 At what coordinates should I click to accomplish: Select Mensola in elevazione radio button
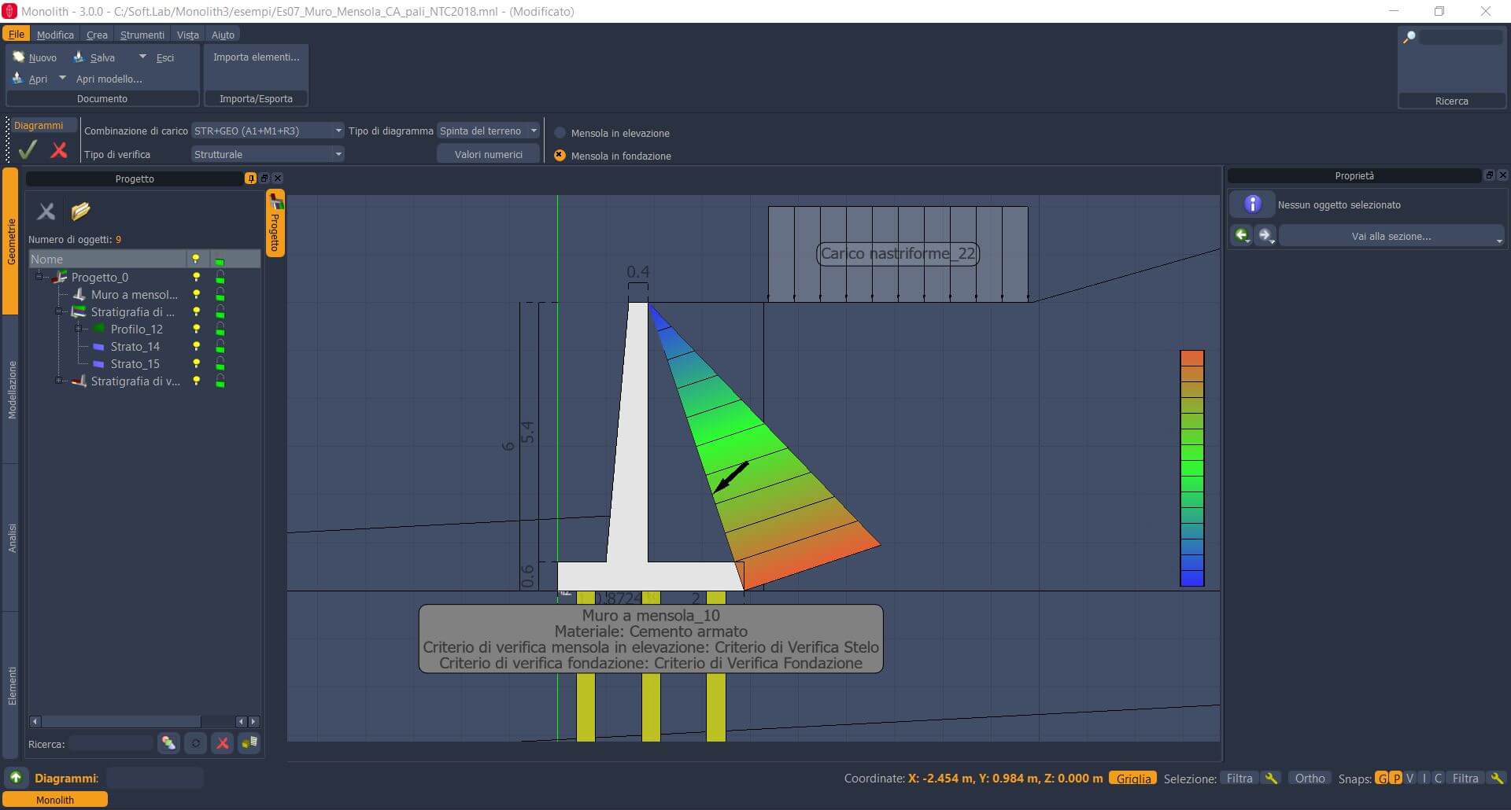[x=560, y=133]
